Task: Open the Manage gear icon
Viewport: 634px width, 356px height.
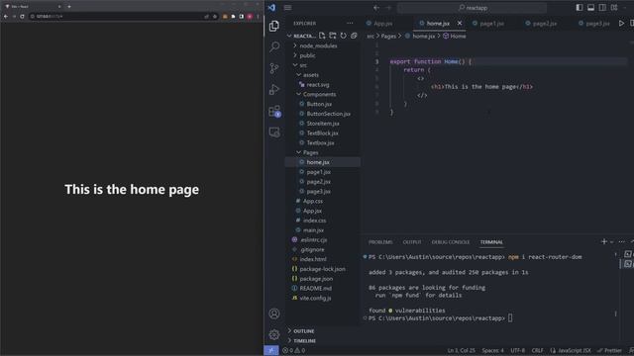Action: (x=274, y=334)
